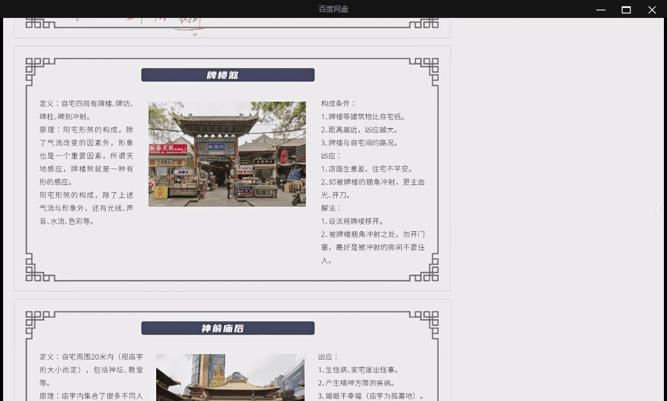Click the 百度网盘 title bar label

[x=333, y=9]
